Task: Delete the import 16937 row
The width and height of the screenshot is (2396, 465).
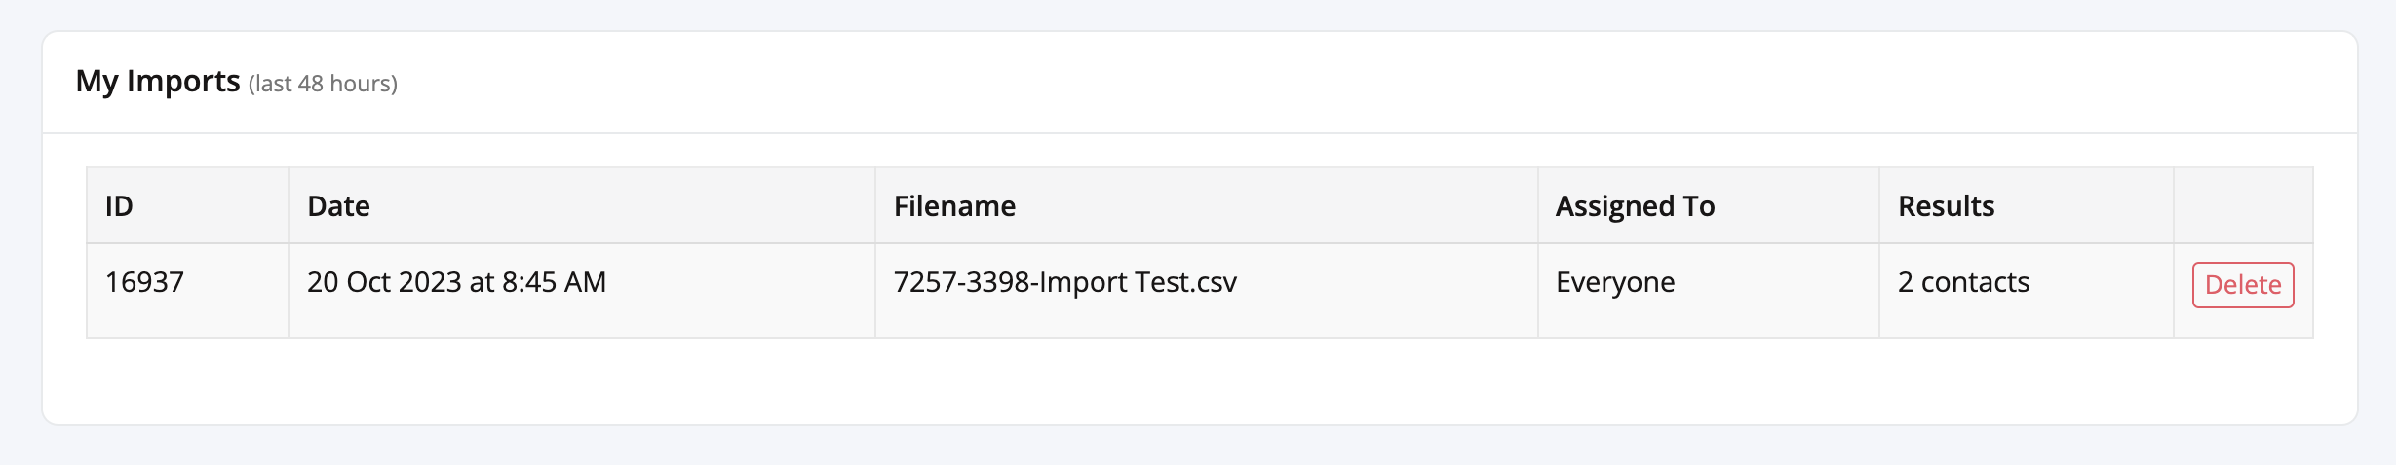Action: coord(2243,285)
